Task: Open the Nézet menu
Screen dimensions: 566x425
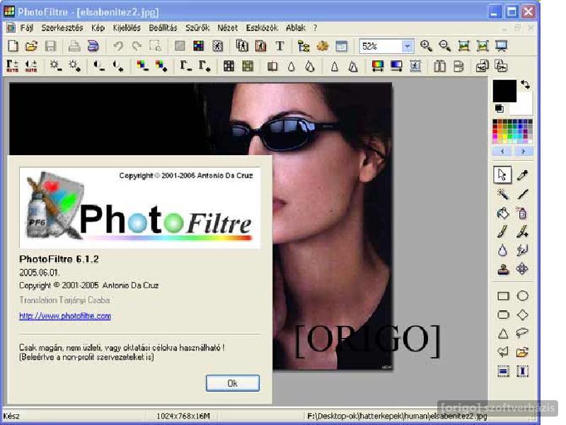Action: (227, 28)
